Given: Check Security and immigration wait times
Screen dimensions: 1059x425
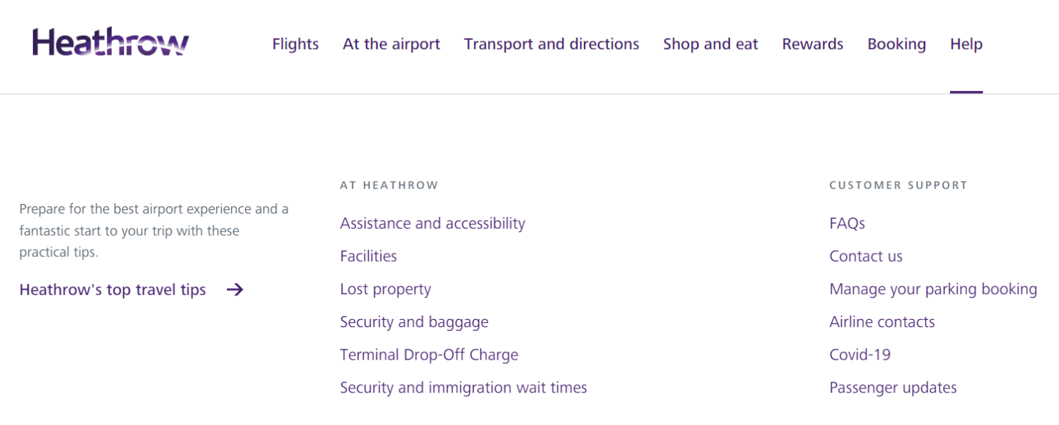Looking at the screenshot, I should (x=463, y=388).
